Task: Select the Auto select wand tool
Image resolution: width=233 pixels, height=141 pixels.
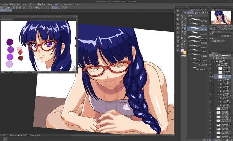Action: pos(185,19)
